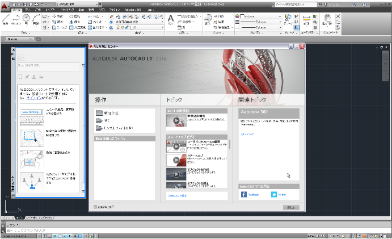Open the ByLayer lineweight dropdown
Screen dimensions: 392x239
[x=261, y=22]
